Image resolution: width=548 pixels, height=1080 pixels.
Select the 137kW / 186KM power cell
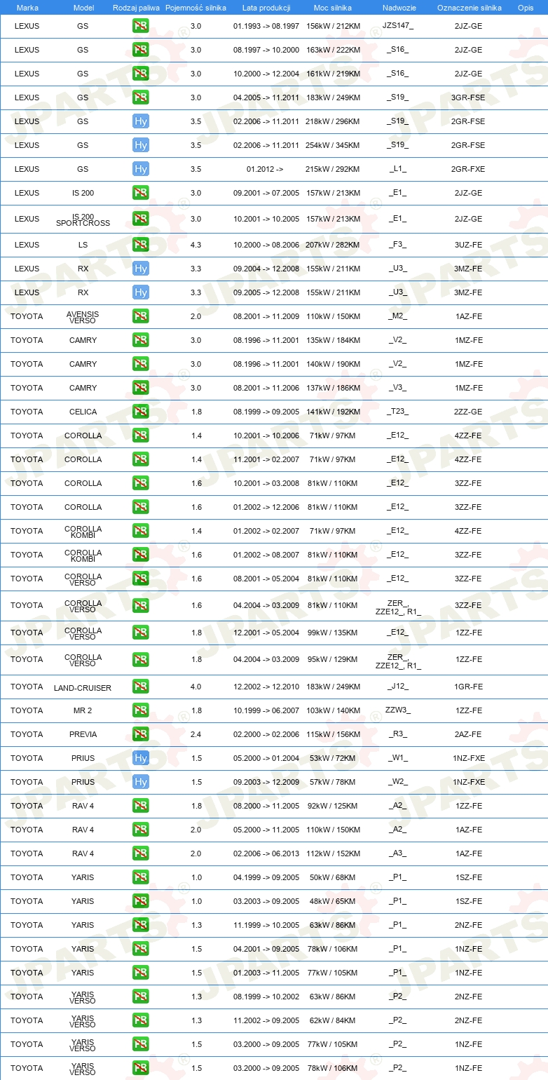(333, 388)
